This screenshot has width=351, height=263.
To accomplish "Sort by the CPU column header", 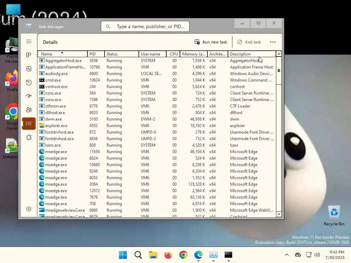I will click(x=173, y=54).
